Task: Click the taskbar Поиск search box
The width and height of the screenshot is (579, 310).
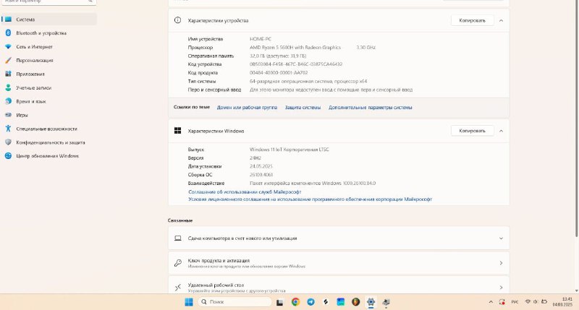Action: pyautogui.click(x=234, y=302)
